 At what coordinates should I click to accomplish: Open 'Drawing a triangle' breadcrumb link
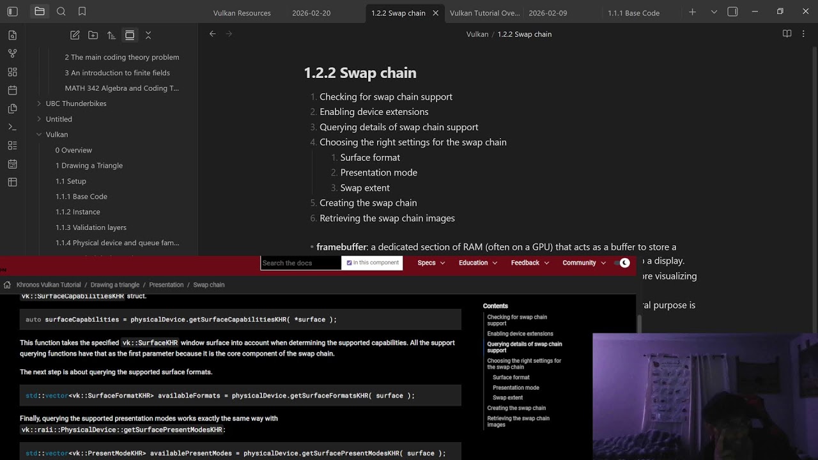[x=115, y=285]
